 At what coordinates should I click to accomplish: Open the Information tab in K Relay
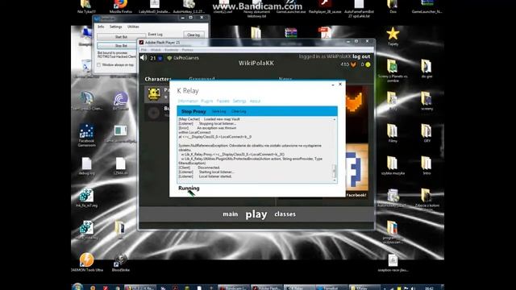click(x=188, y=101)
